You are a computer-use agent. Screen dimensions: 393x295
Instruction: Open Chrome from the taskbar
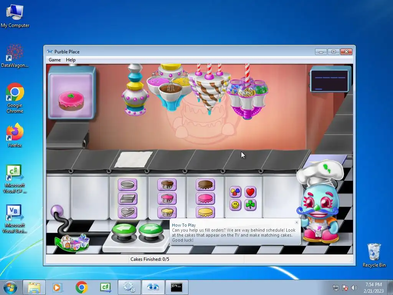point(81,287)
